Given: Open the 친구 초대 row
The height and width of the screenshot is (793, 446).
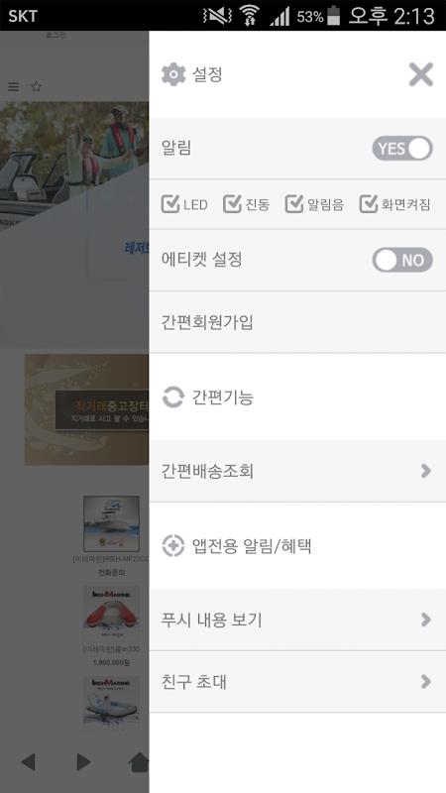Looking at the screenshot, I should [x=297, y=682].
